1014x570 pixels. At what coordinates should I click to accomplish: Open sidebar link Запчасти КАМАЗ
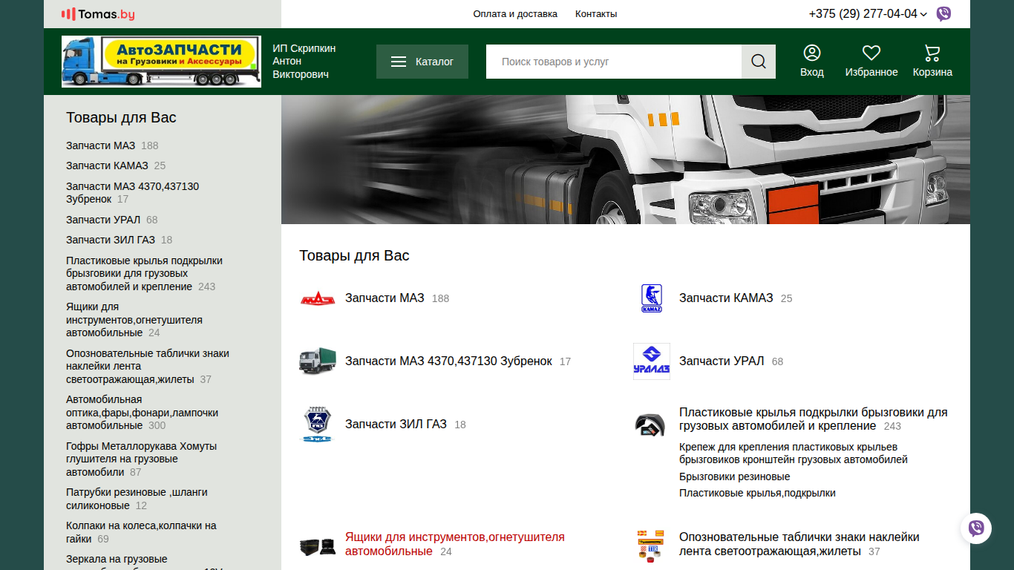point(107,166)
